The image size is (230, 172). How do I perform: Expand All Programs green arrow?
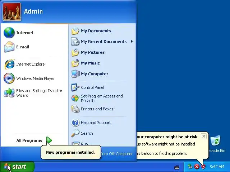(x=49, y=140)
